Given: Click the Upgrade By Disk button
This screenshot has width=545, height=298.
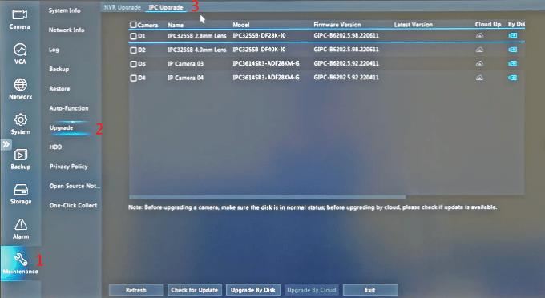Looking at the screenshot, I should [253, 290].
